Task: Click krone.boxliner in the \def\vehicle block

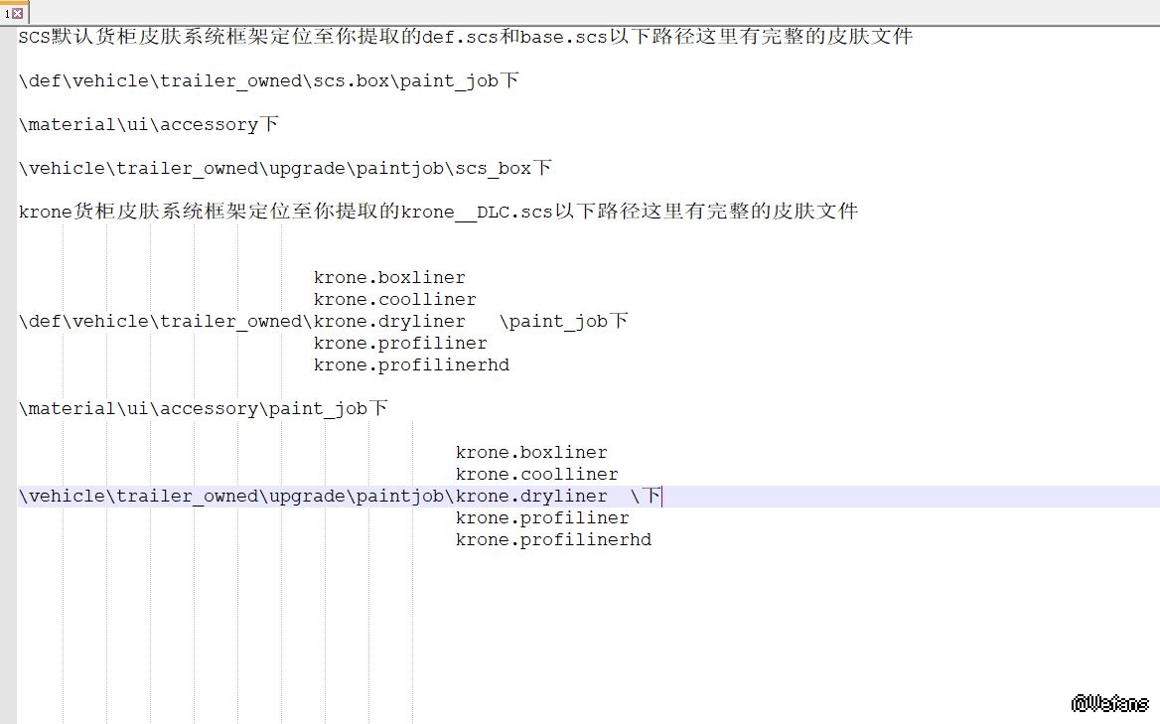Action: coord(389,277)
